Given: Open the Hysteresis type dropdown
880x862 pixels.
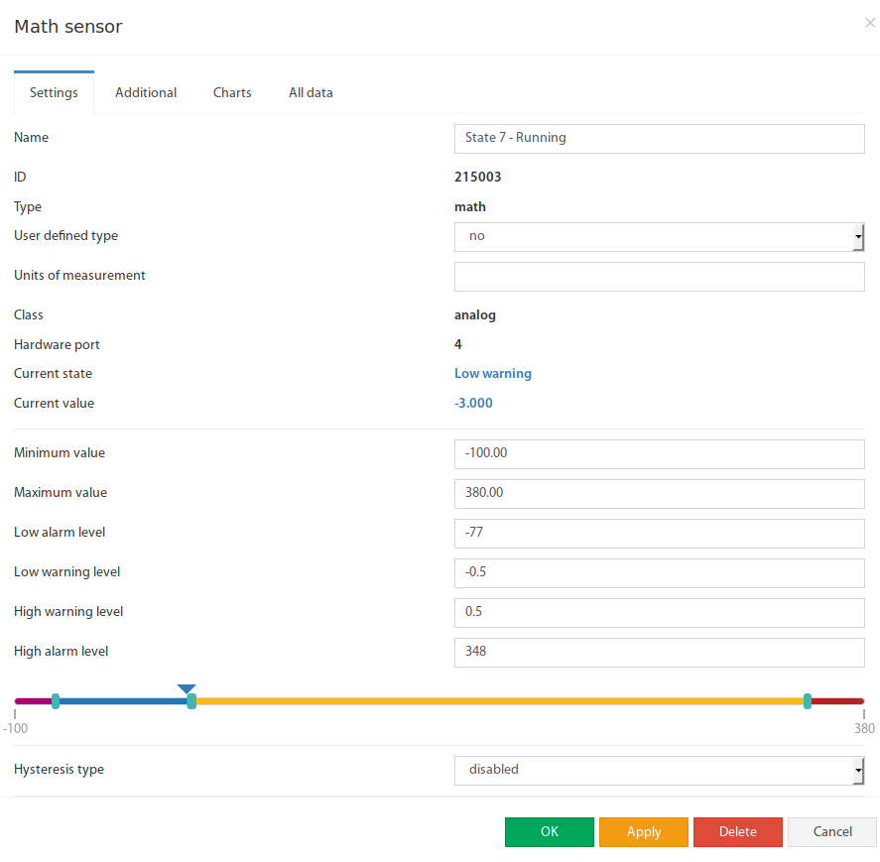Looking at the screenshot, I should point(660,771).
